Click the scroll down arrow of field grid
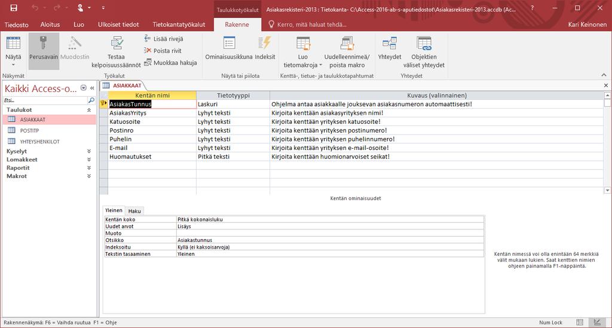The height and width of the screenshot is (328, 612). [x=607, y=191]
